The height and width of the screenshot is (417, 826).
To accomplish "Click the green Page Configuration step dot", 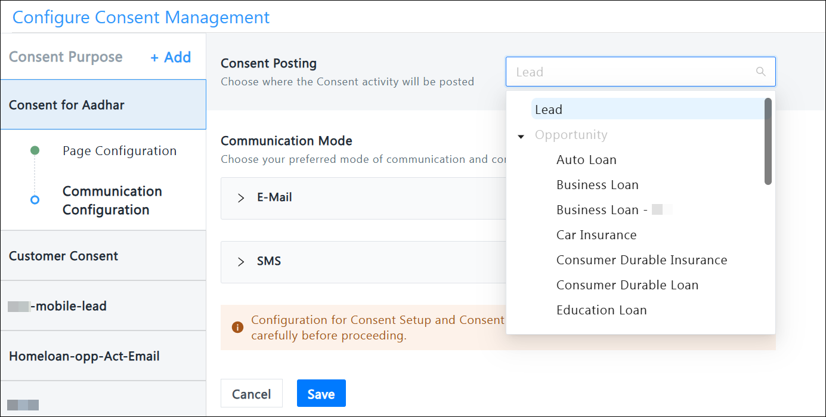I will (35, 150).
